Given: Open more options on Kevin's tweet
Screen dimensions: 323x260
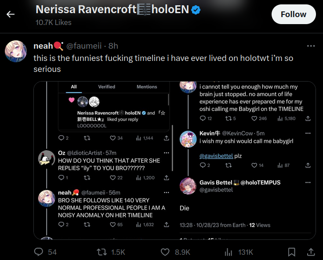Looking at the screenshot, I should (308, 133).
